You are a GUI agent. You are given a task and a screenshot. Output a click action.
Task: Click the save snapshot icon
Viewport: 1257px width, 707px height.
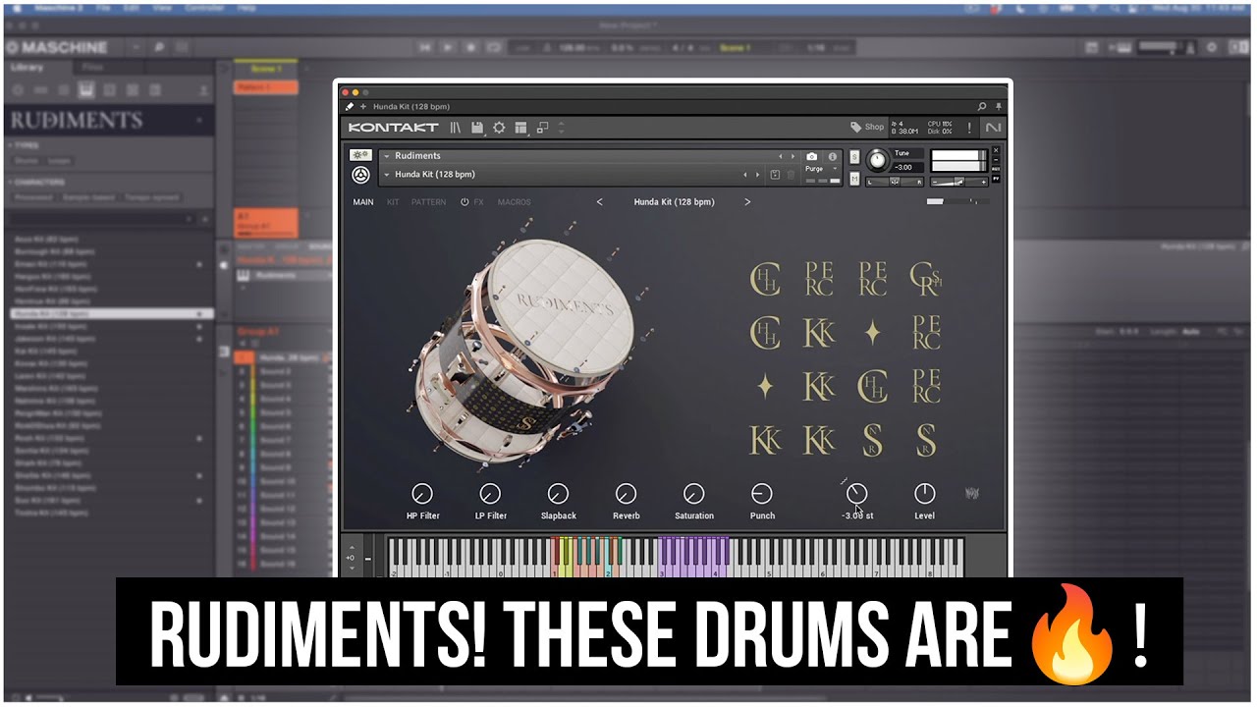pyautogui.click(x=775, y=175)
